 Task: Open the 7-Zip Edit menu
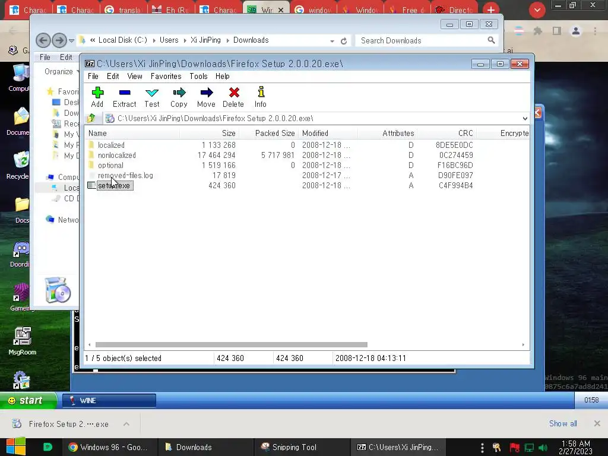(113, 77)
